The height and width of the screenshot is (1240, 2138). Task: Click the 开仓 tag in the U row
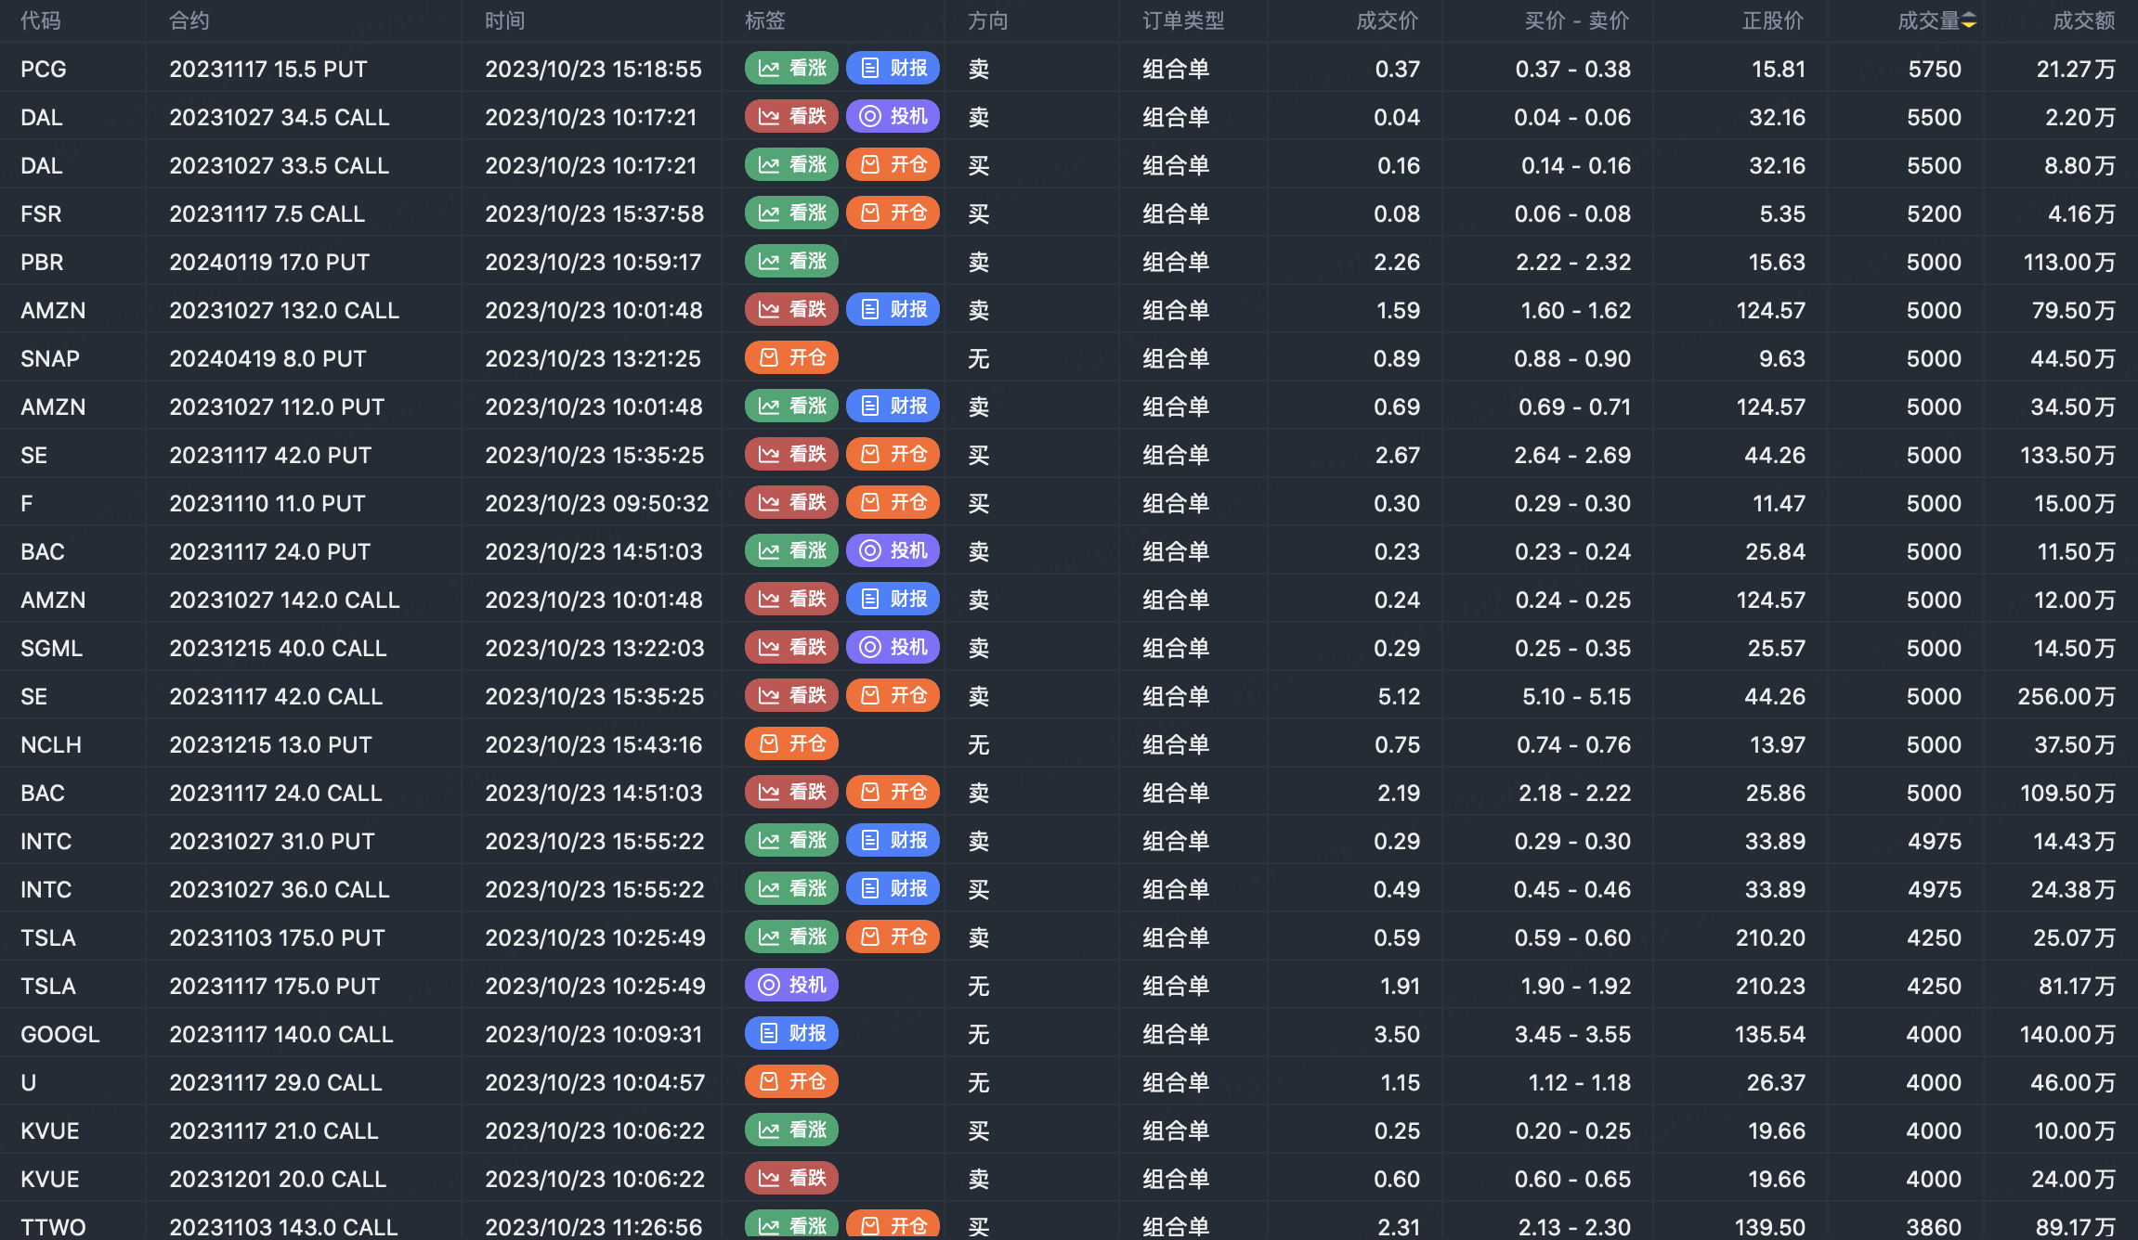tap(791, 1081)
